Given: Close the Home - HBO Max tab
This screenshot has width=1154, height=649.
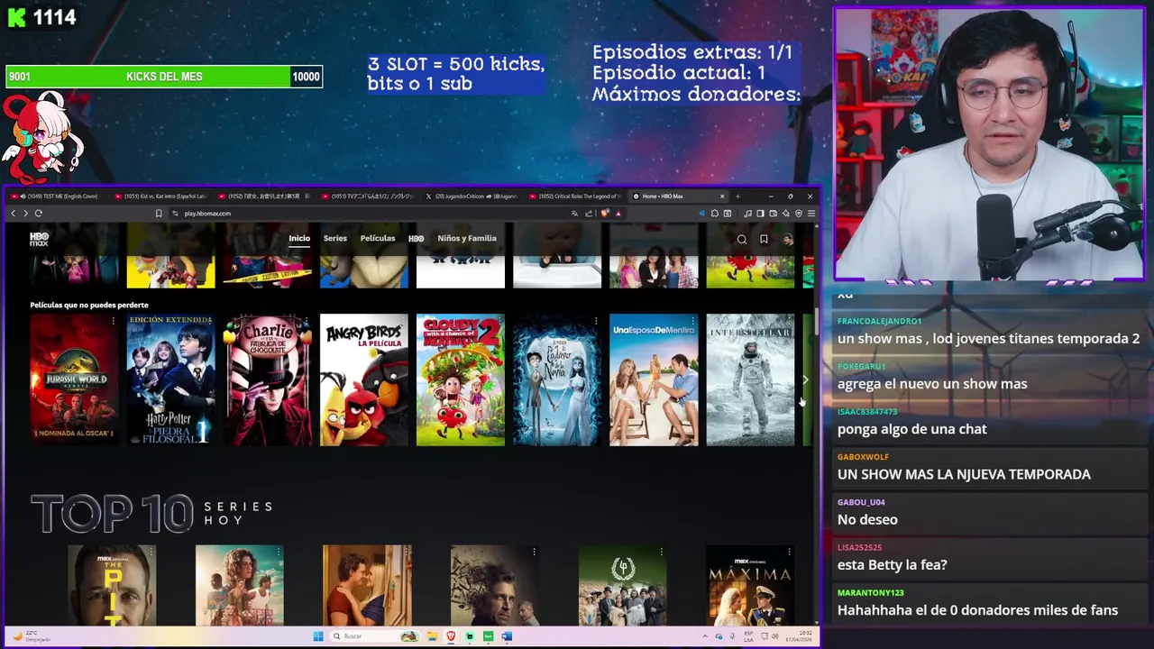Looking at the screenshot, I should [721, 197].
